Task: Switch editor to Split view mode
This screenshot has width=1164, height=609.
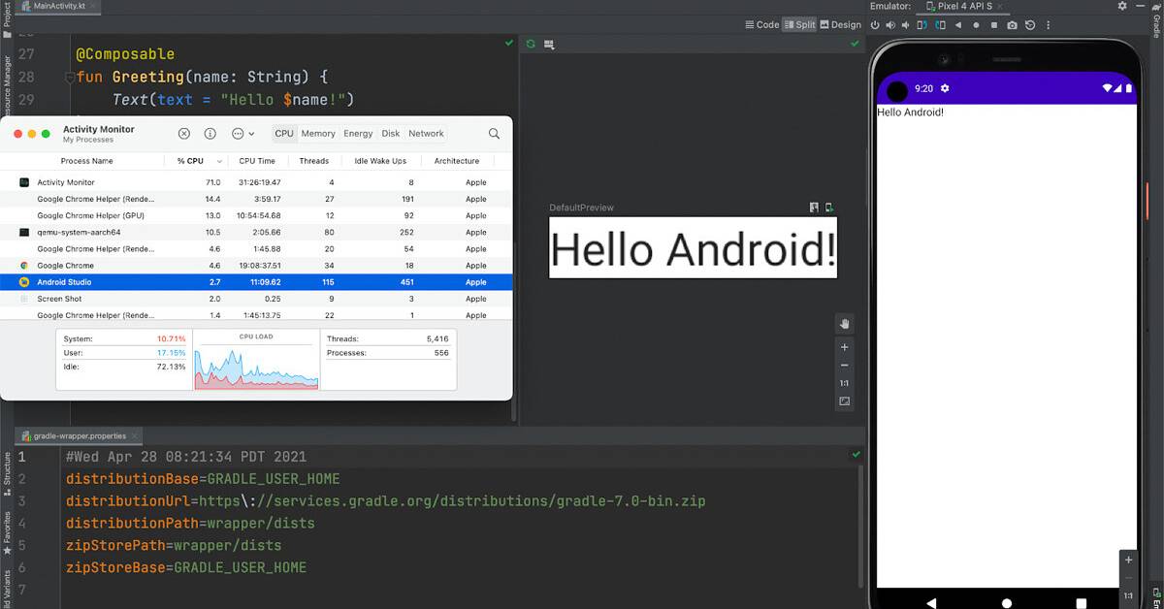Action: [x=799, y=25]
